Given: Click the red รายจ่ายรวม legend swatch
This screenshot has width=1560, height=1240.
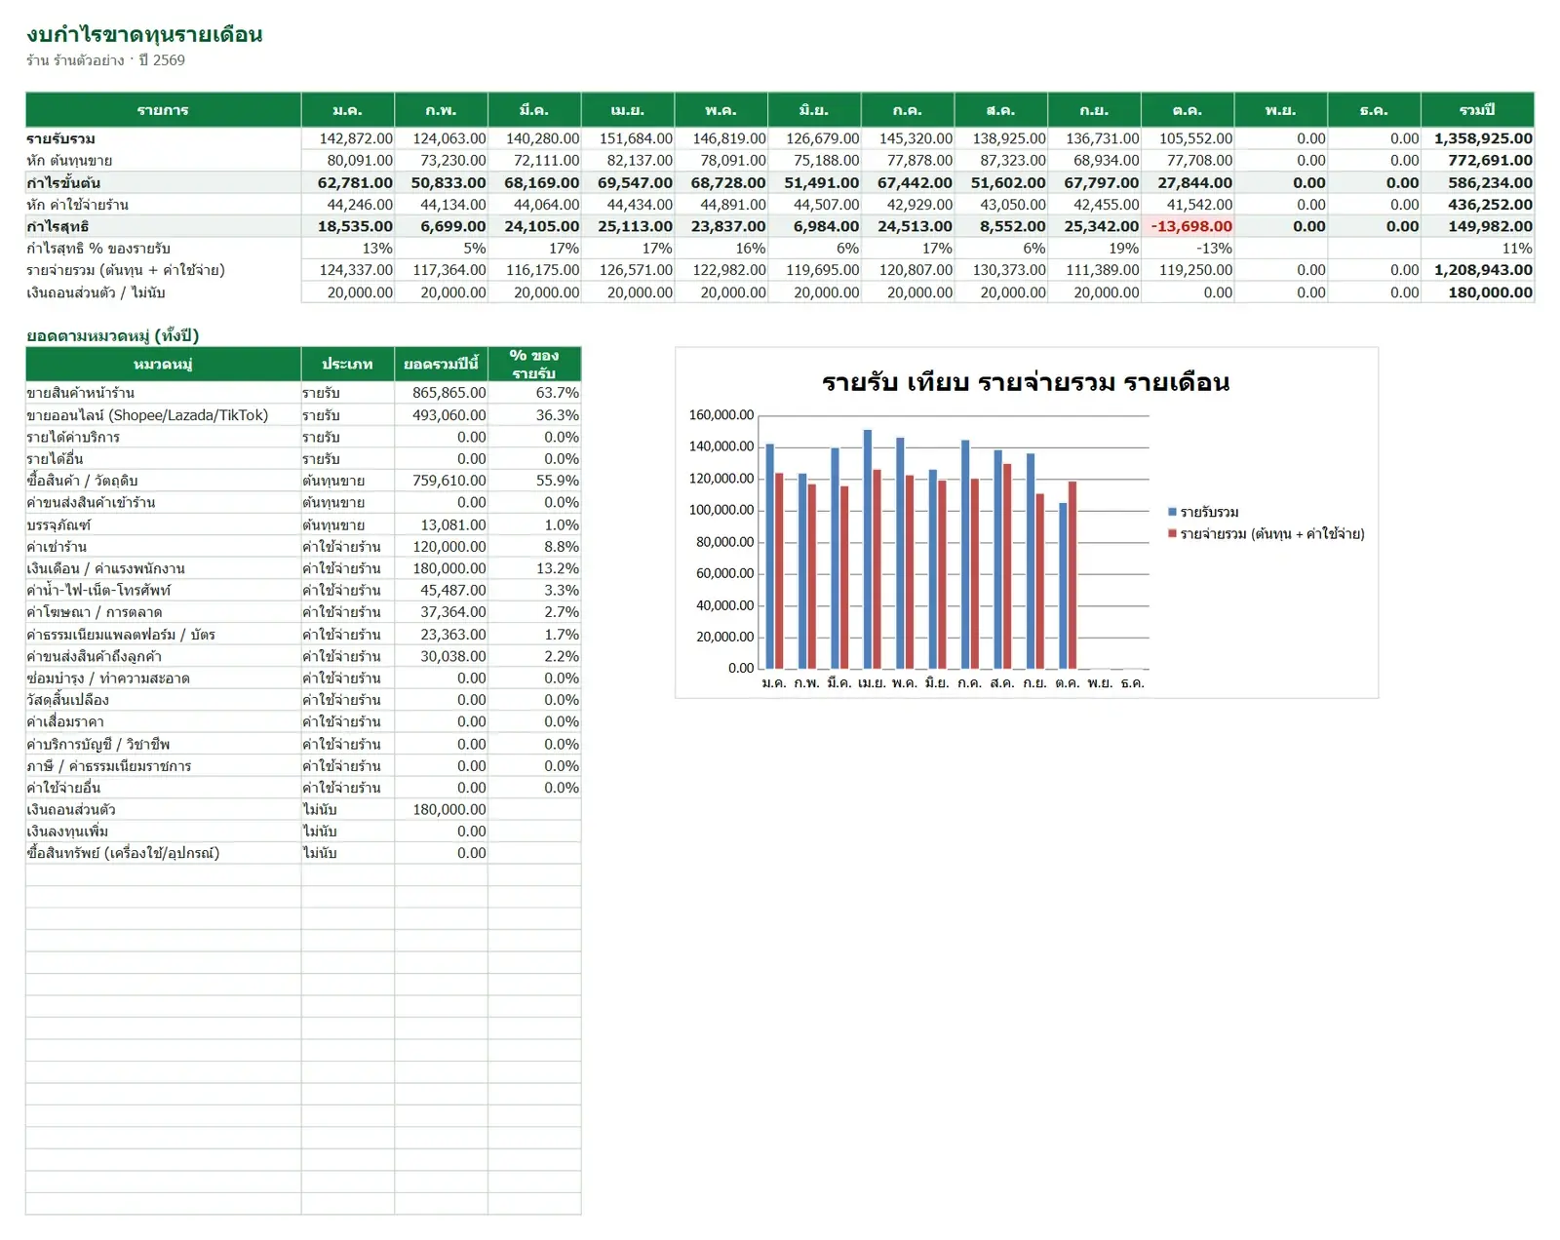Looking at the screenshot, I should point(1172,533).
